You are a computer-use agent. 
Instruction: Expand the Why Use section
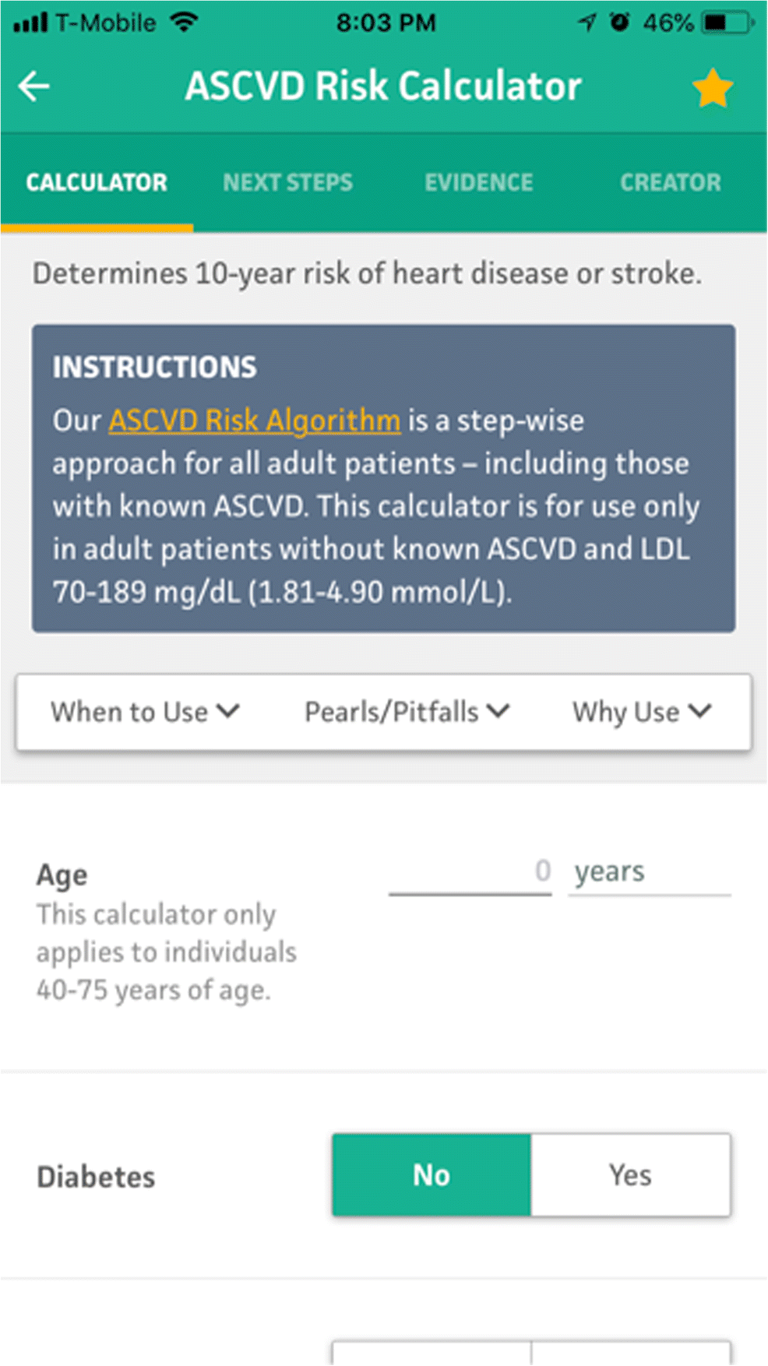[x=642, y=712]
